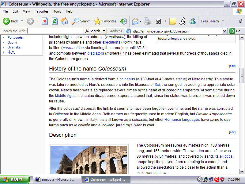Viewport: 245px width, 184px height.
Task: Click the Edit with Word toolbar icon
Action: pos(158,21)
